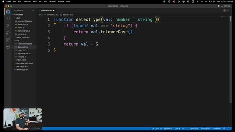Open detection.js in dist

[x=23, y=25]
